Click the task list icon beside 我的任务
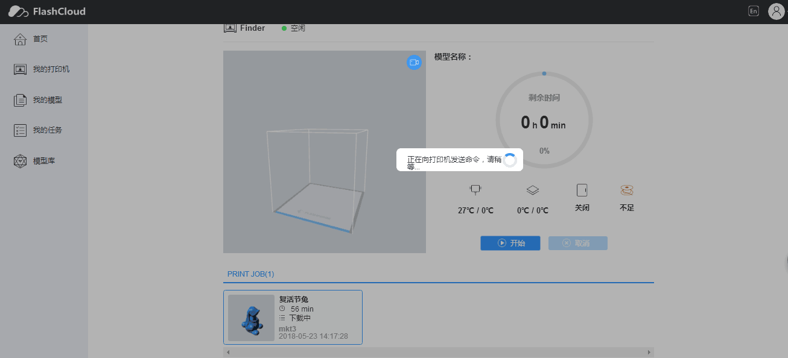Screen dimensions: 788x358 tap(21, 130)
